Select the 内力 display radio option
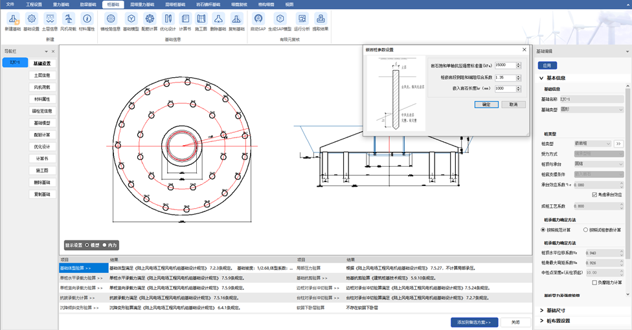Image resolution: width=632 pixels, height=330 pixels. click(104, 245)
